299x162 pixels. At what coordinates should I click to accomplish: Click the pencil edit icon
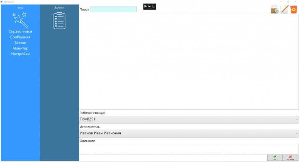(x=284, y=9)
